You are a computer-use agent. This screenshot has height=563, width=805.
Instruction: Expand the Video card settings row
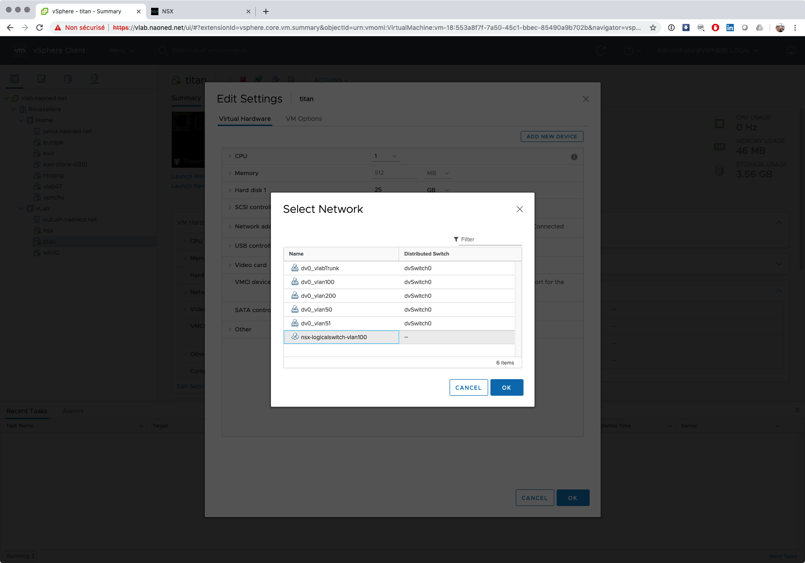[x=230, y=265]
